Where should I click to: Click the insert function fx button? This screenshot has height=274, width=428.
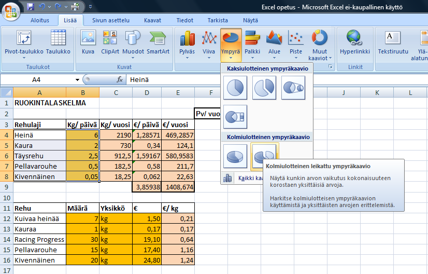point(120,79)
